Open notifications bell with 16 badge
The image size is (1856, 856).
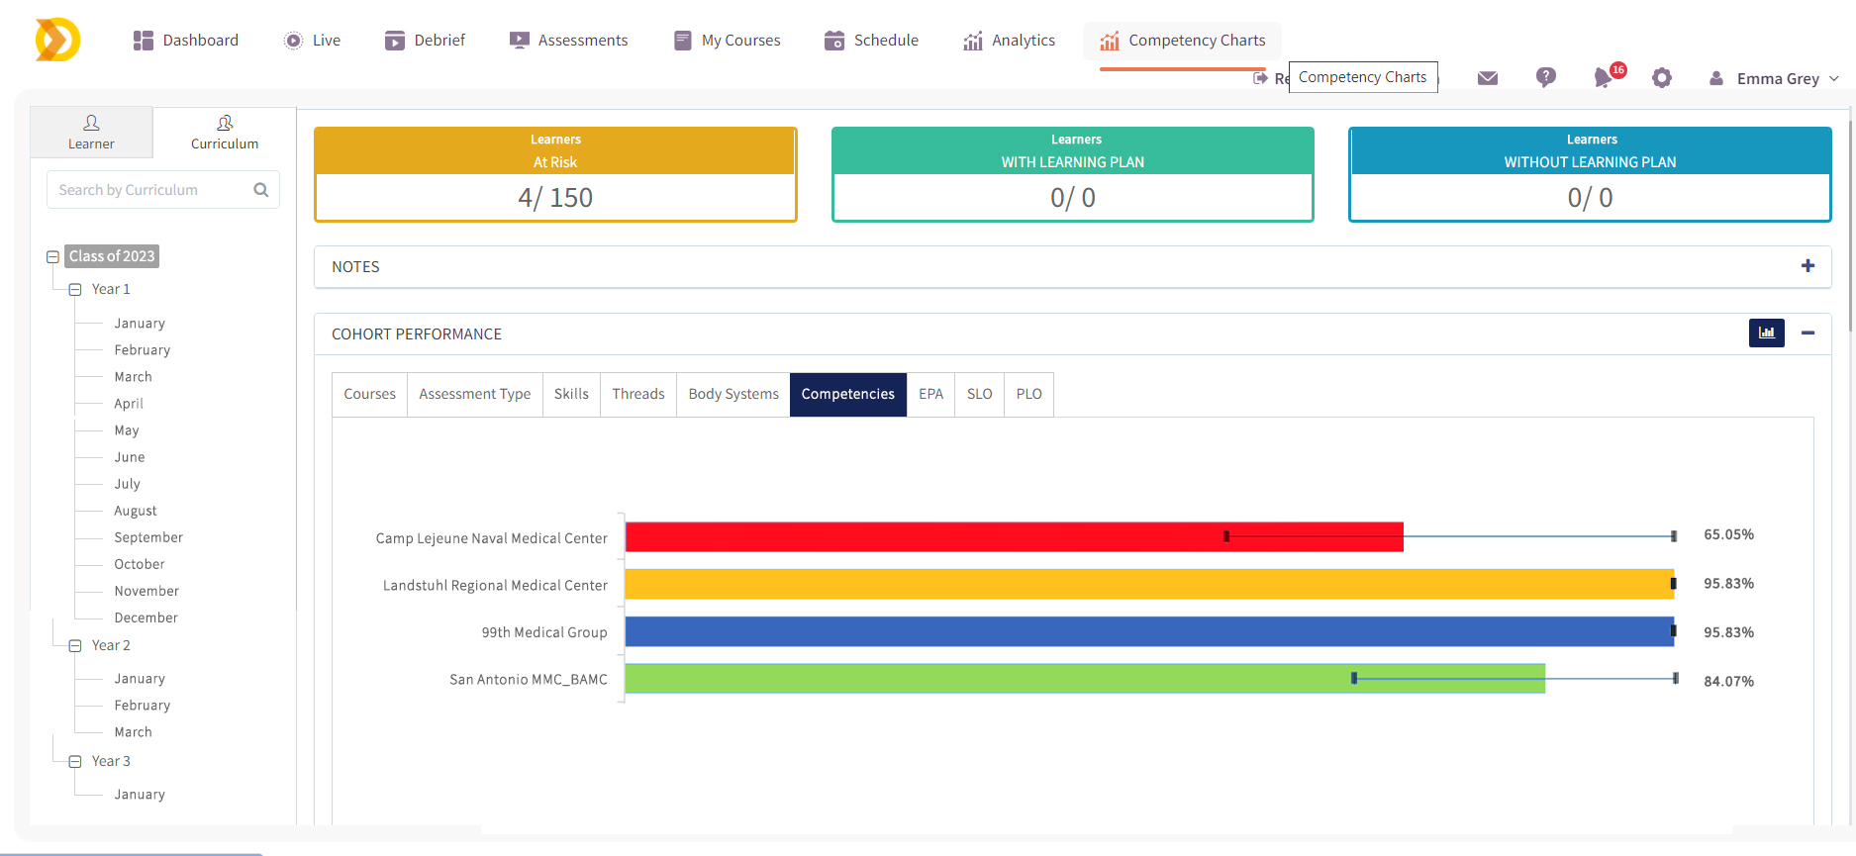click(1604, 77)
